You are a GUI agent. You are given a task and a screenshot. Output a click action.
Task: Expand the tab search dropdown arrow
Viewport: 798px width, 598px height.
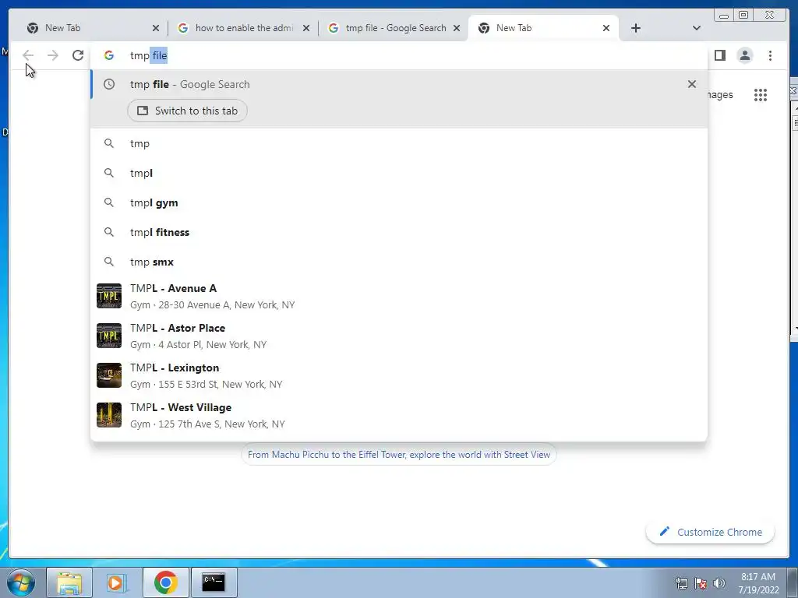point(697,28)
